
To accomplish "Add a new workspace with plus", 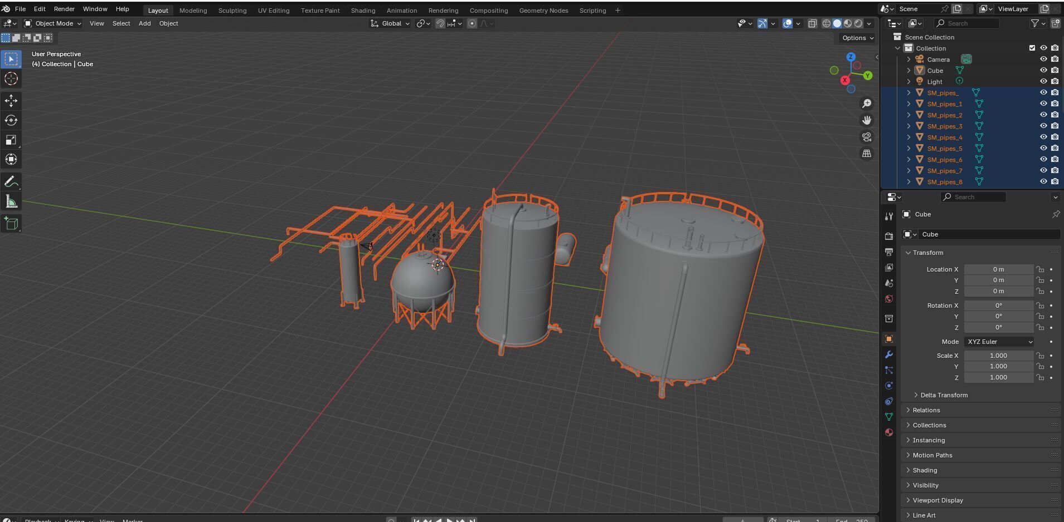I will (618, 10).
